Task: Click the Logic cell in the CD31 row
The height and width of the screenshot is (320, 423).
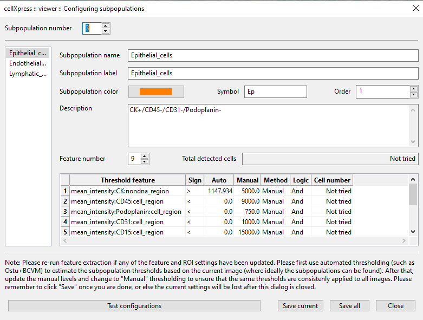Action: [301, 222]
